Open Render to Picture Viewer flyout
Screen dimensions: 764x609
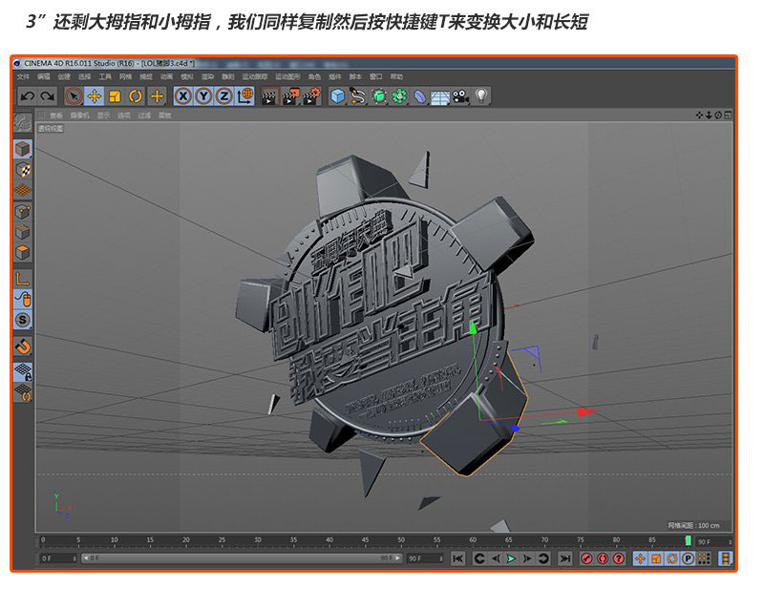tap(290, 96)
